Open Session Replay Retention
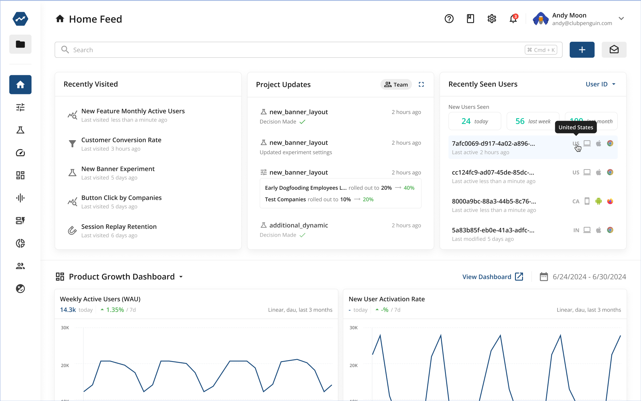Image resolution: width=641 pixels, height=401 pixels. [148, 231]
